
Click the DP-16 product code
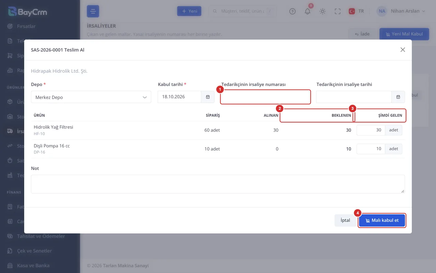coord(40,152)
